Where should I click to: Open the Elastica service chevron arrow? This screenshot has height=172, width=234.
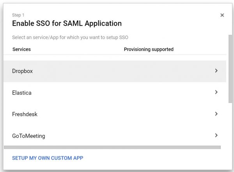click(x=216, y=92)
